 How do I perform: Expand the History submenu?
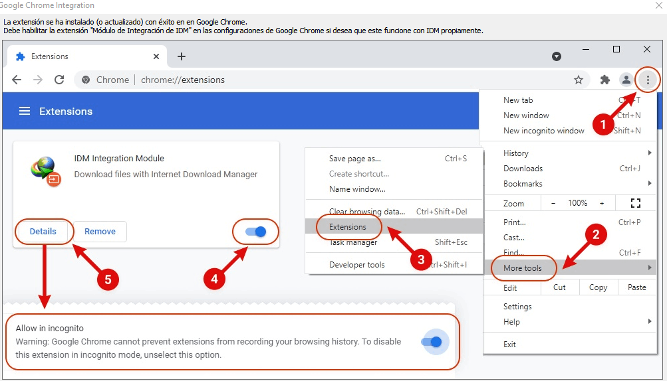pos(570,153)
